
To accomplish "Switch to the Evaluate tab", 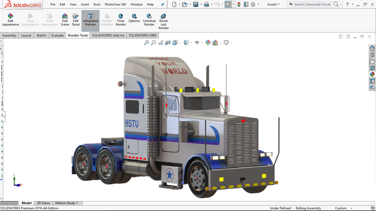I will [x=58, y=35].
